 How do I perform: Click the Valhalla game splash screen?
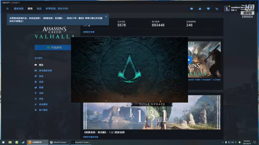[129, 70]
